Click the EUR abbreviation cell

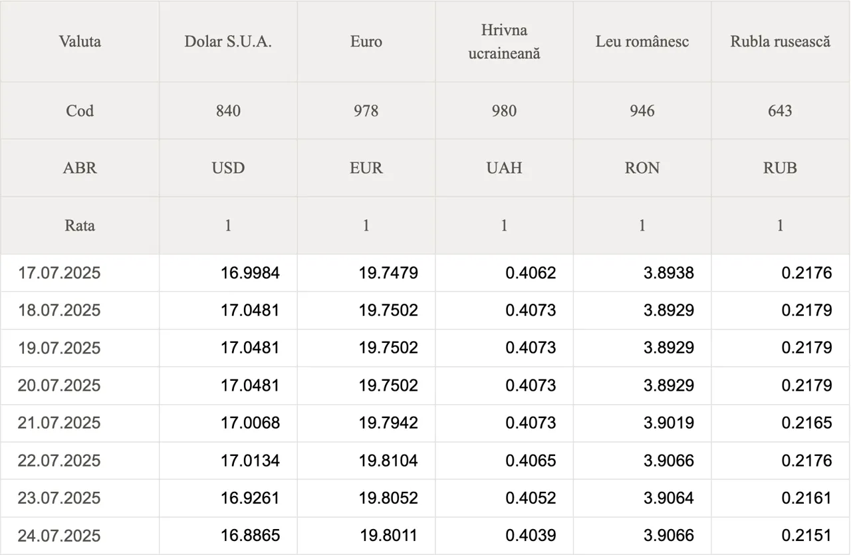click(x=366, y=167)
